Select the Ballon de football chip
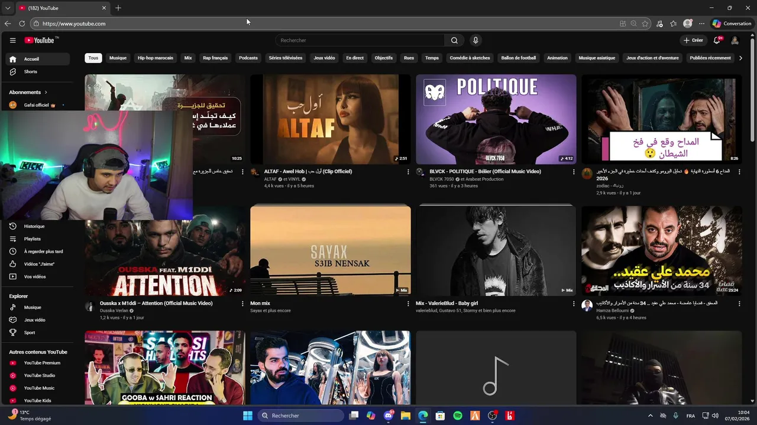Viewport: 757px width, 425px height. 519,58
